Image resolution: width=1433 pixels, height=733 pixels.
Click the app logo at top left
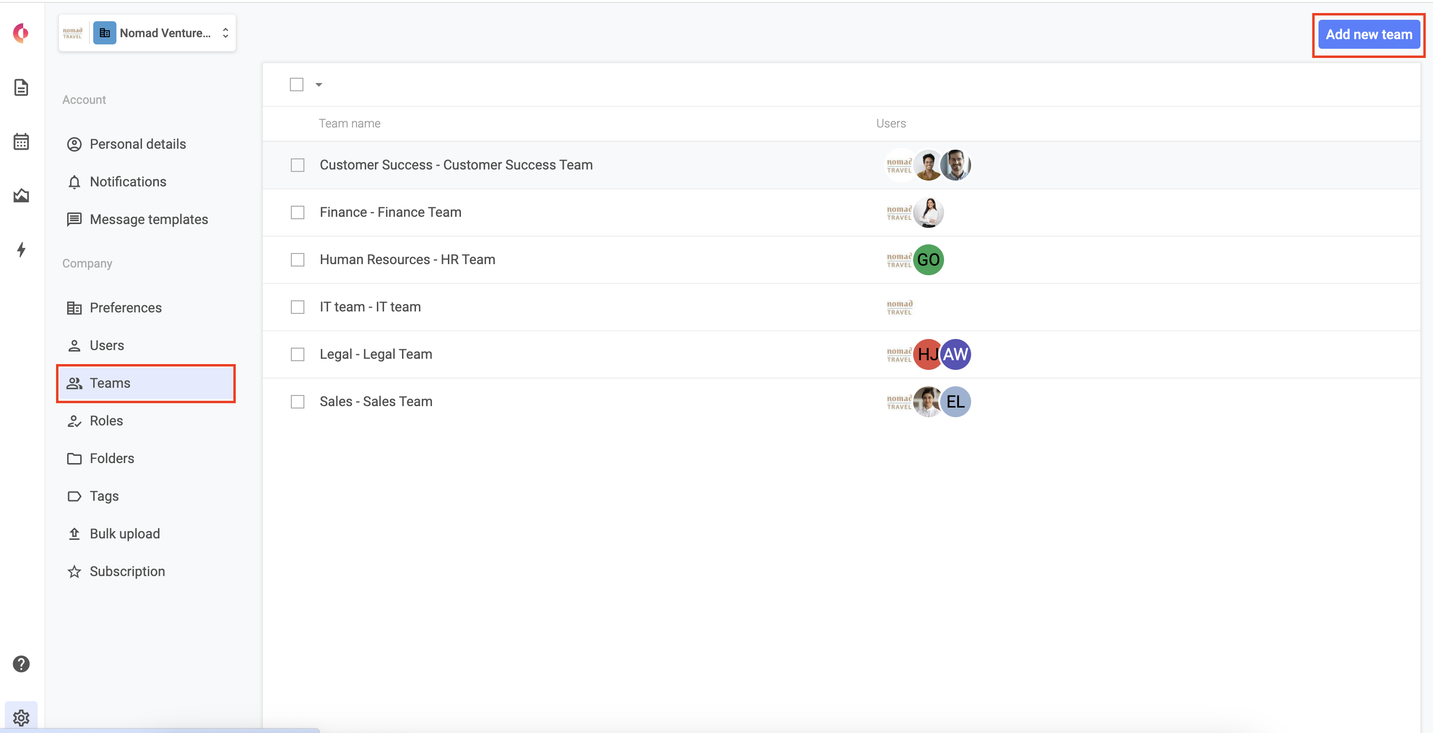point(21,33)
